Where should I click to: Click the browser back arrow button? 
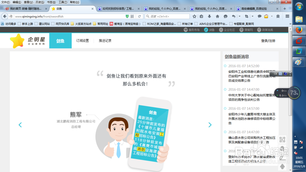(x=5, y=17)
